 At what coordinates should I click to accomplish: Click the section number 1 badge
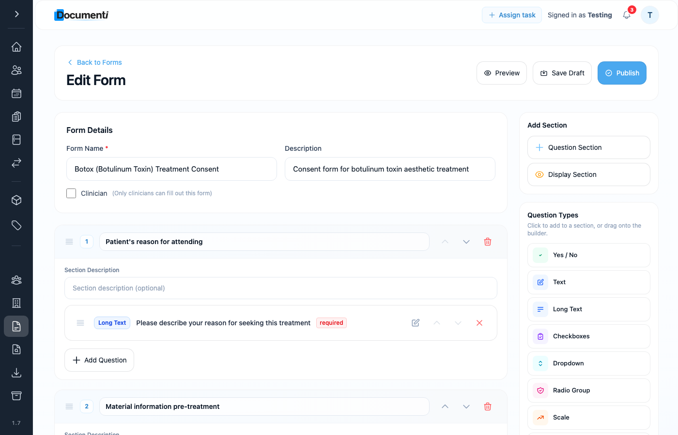tap(87, 242)
